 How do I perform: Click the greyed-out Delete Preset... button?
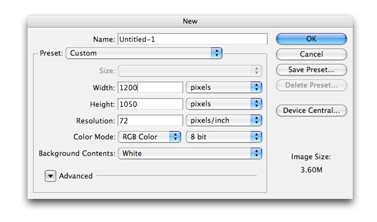(311, 85)
